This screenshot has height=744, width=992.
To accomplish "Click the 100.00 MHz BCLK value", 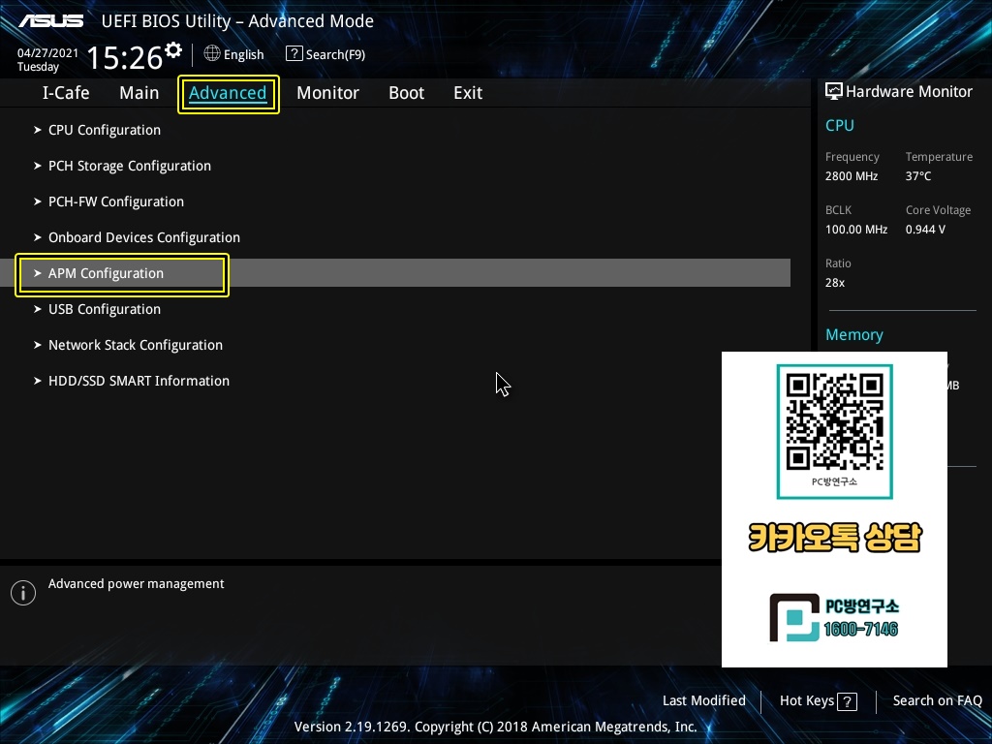I will [856, 229].
